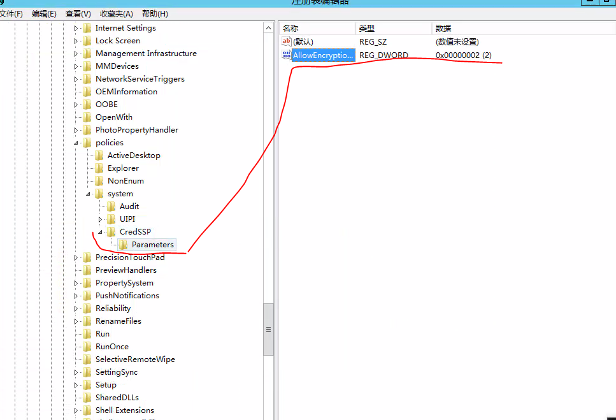Click the SharedDLLs folder icon

[87, 398]
